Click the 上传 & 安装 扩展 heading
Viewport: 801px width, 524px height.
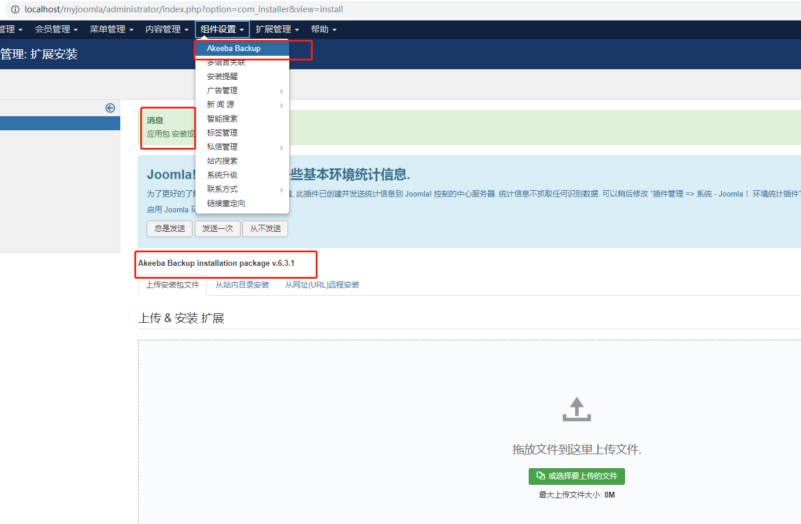tap(181, 318)
